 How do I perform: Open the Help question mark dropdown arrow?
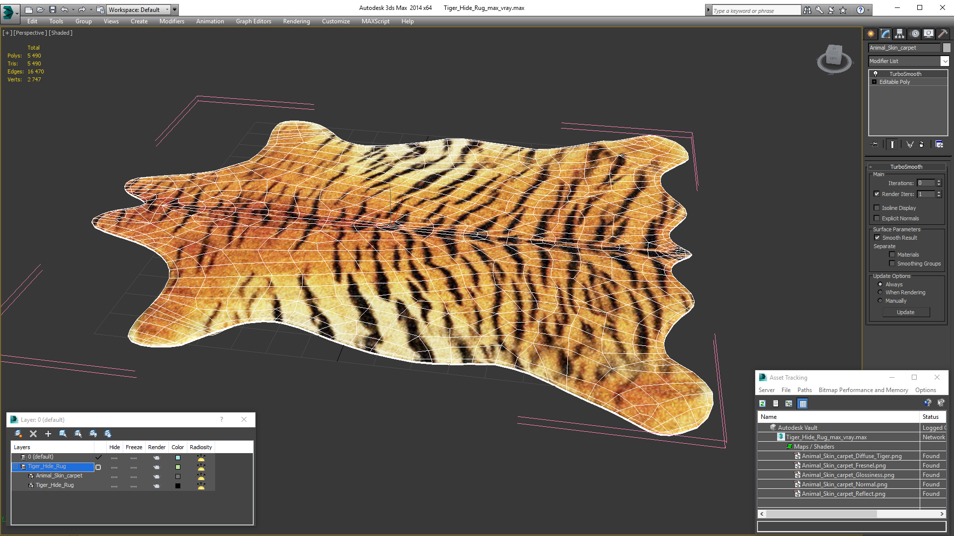tap(869, 10)
